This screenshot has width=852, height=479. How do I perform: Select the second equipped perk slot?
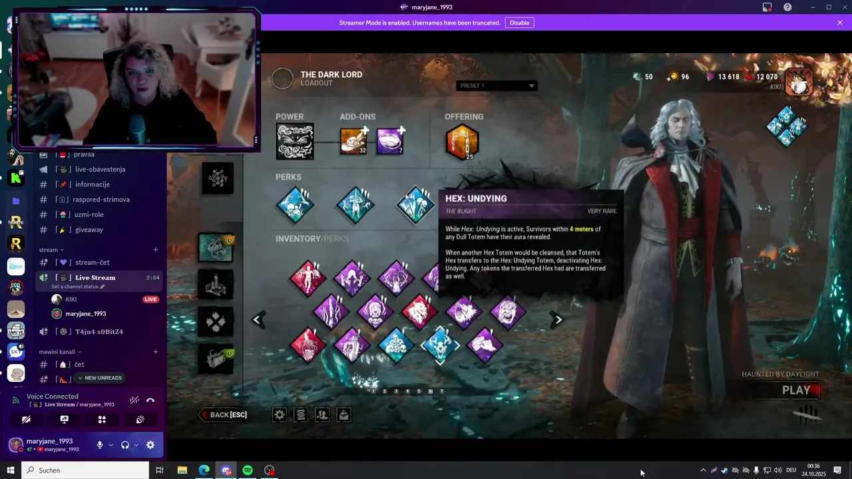(x=355, y=205)
